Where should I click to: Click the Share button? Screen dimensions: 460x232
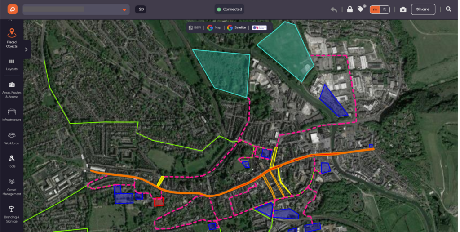(x=423, y=9)
